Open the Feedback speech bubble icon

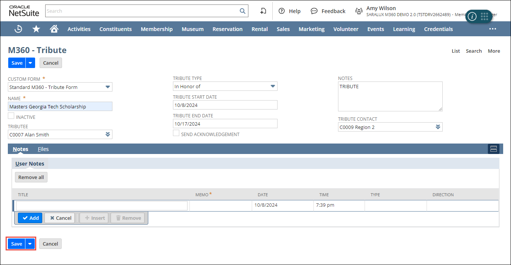(x=314, y=11)
